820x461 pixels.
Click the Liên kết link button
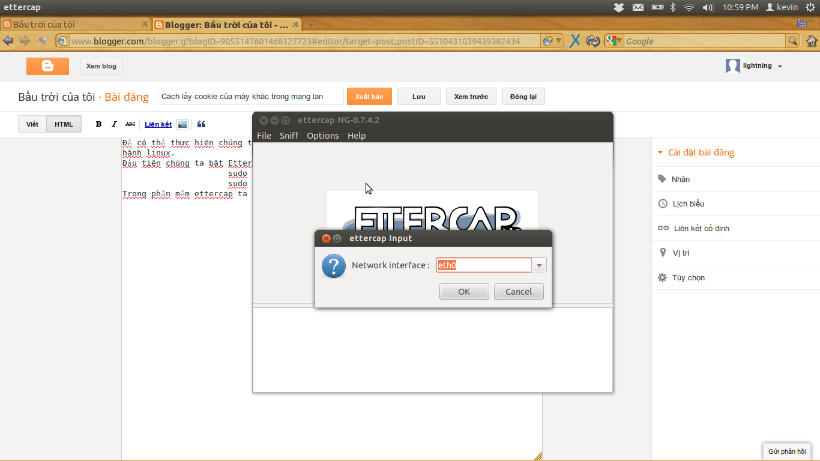pyautogui.click(x=158, y=124)
